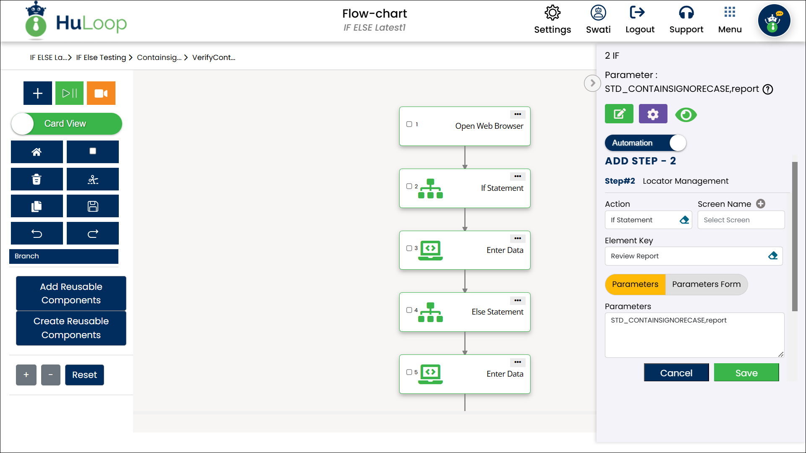This screenshot has height=453, width=806.
Task: Click the home icon button
Action: pos(37,152)
